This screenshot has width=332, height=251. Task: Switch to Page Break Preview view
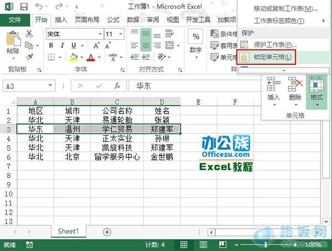(222, 245)
